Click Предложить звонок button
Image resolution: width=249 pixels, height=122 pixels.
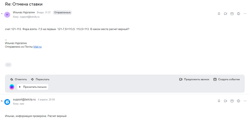[x=194, y=79]
